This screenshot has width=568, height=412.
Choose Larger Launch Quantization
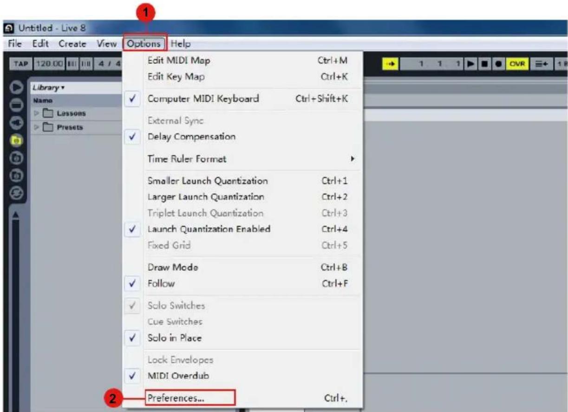[x=243, y=196]
